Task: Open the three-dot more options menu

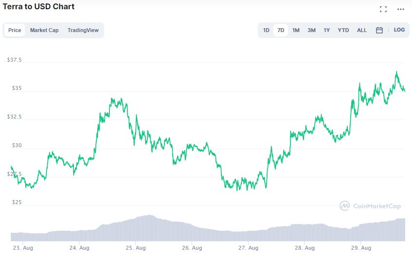Action: pos(400,9)
